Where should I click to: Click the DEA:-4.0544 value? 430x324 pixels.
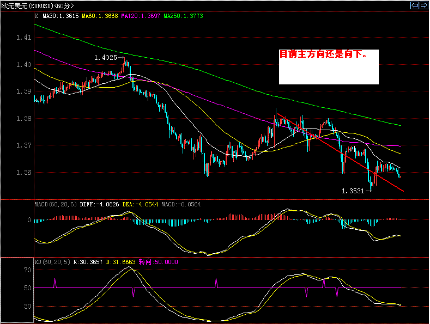[x=140, y=204]
